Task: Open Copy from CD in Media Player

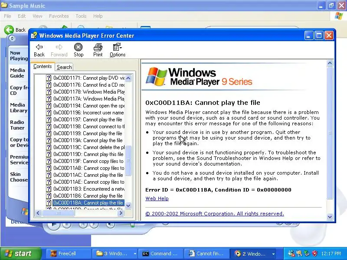Action: click(19, 90)
